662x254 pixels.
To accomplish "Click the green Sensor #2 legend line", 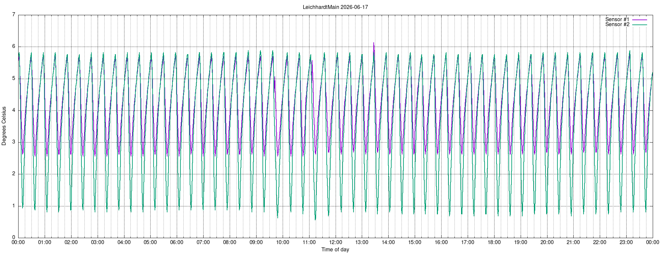I will point(639,25).
